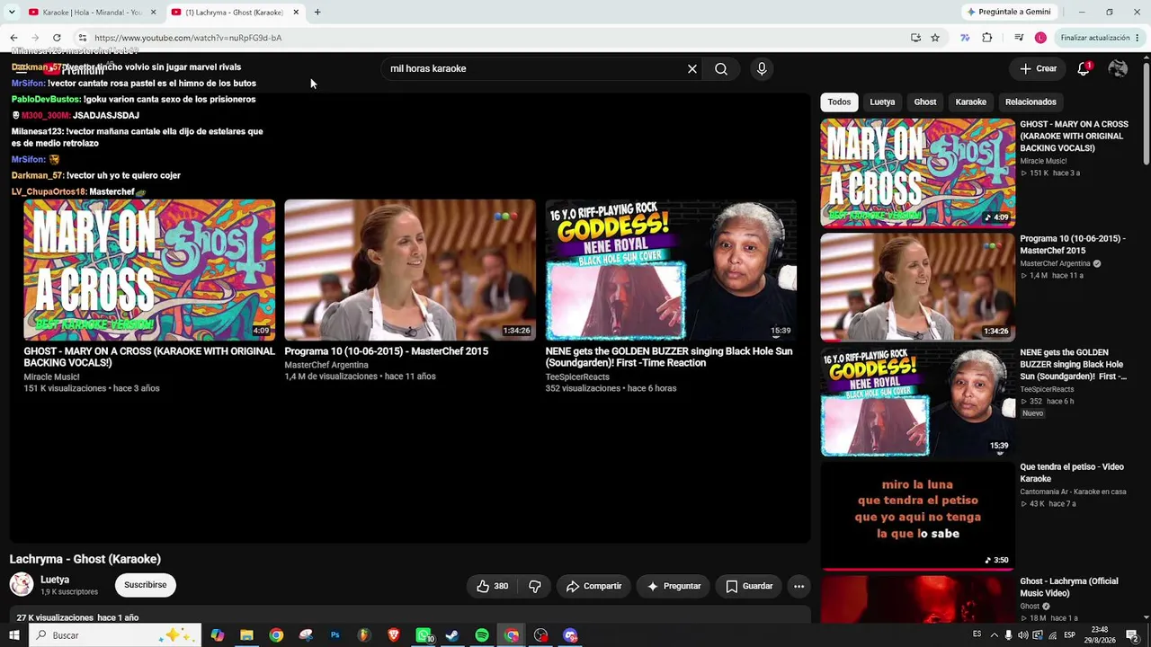The image size is (1151, 647).
Task: Click the browser address bar URL
Action: [x=188, y=38]
